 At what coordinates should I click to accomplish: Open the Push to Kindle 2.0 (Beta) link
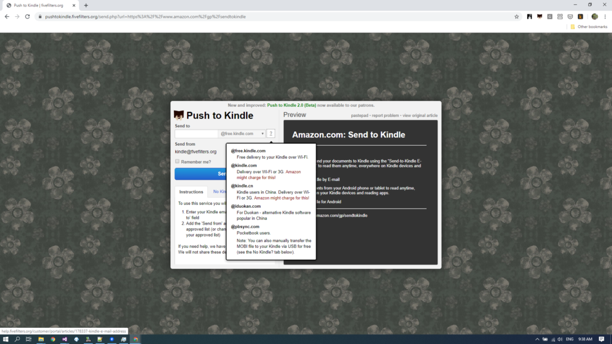click(292, 105)
